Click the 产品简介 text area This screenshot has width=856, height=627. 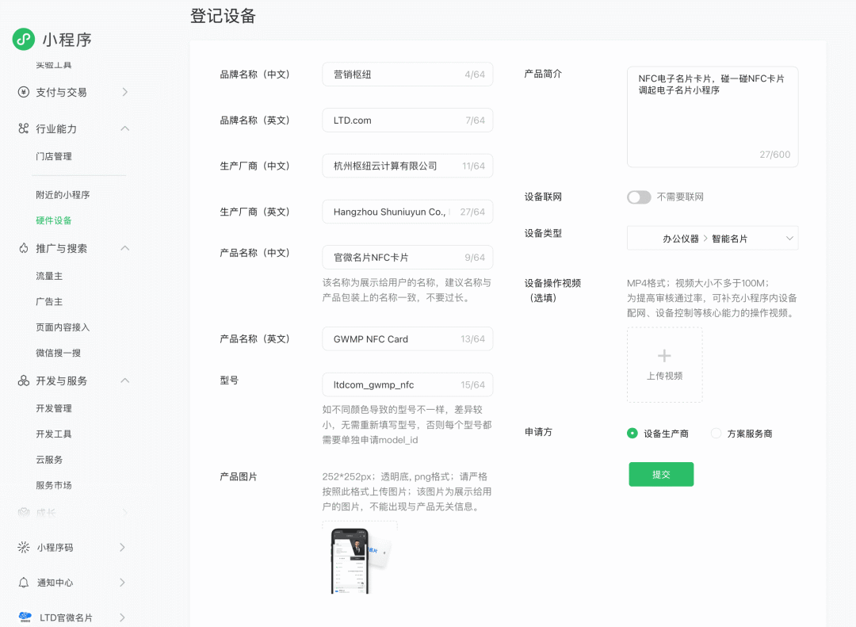(x=713, y=117)
